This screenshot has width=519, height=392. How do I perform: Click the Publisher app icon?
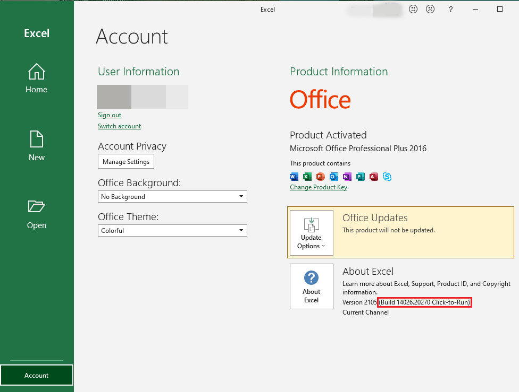361,177
